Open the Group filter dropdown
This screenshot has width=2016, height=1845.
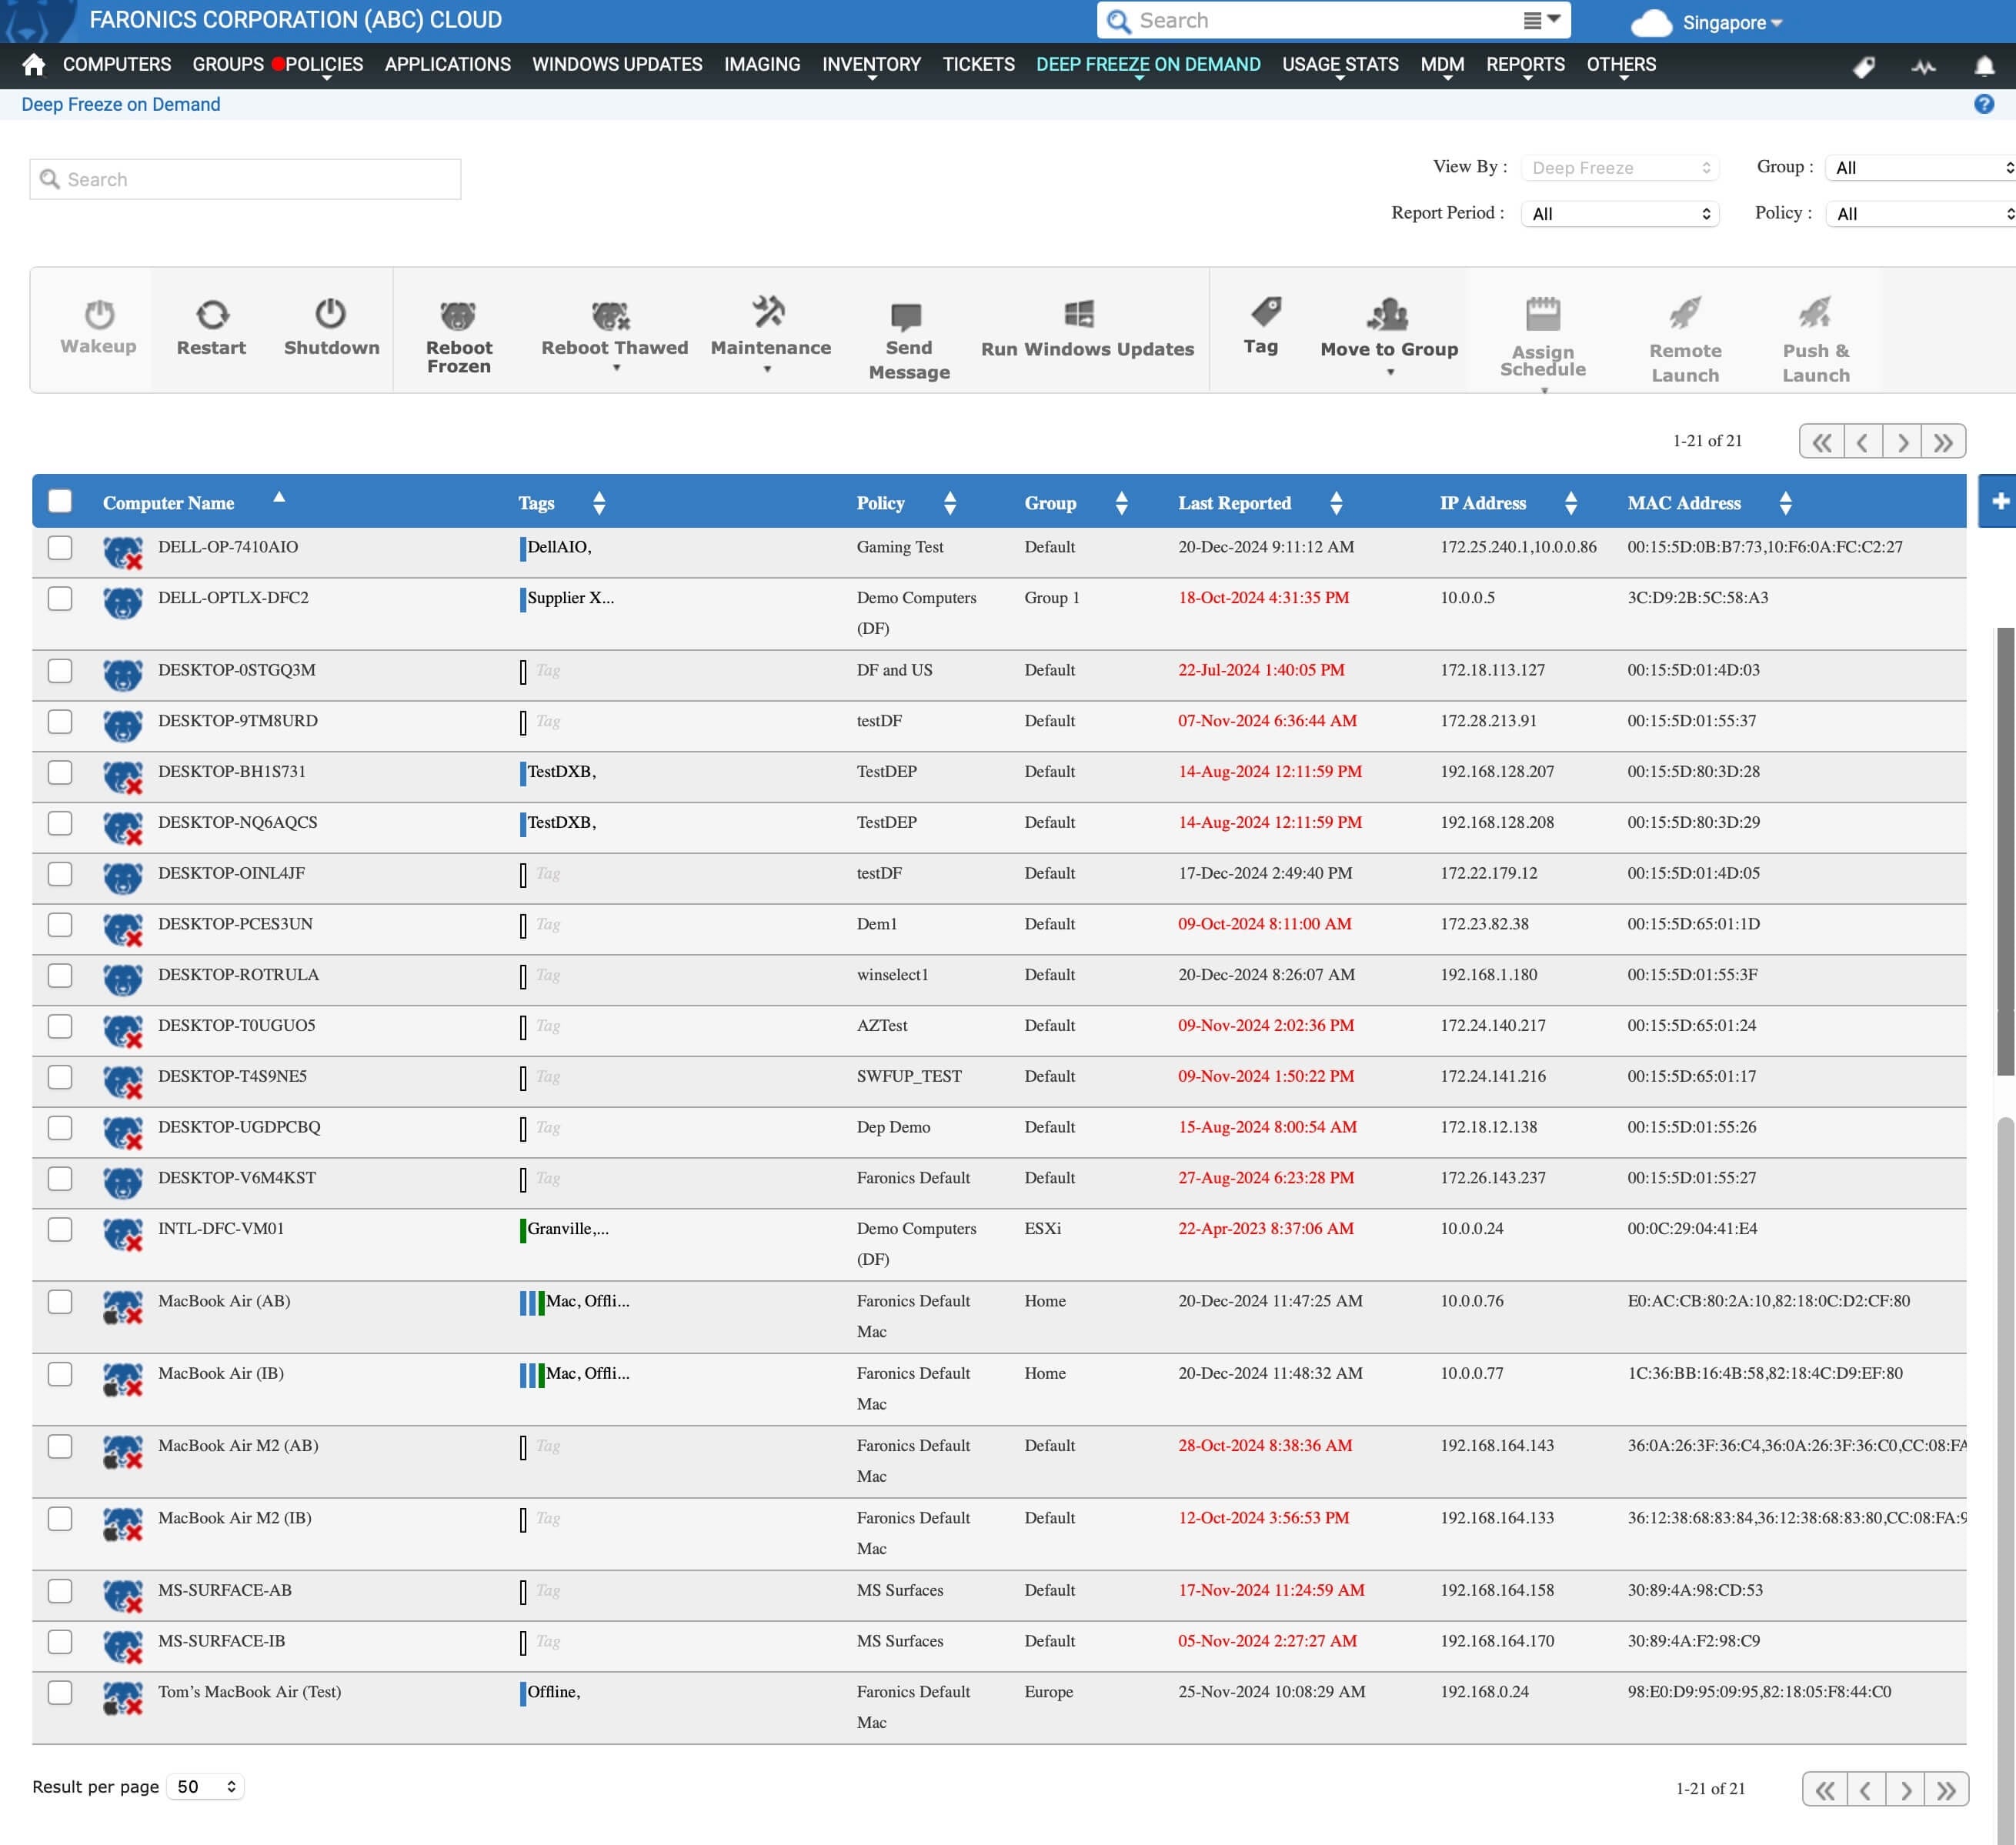(x=1920, y=167)
